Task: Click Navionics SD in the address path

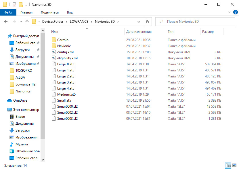Action: click(x=105, y=22)
